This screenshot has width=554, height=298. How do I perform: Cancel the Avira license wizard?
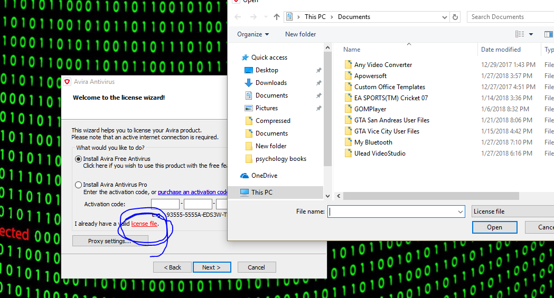click(x=257, y=267)
